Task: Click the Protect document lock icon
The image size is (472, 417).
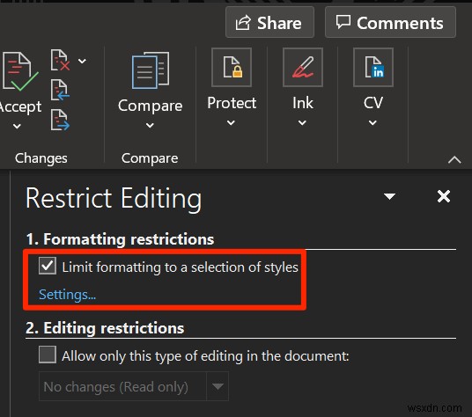Action: click(x=232, y=68)
